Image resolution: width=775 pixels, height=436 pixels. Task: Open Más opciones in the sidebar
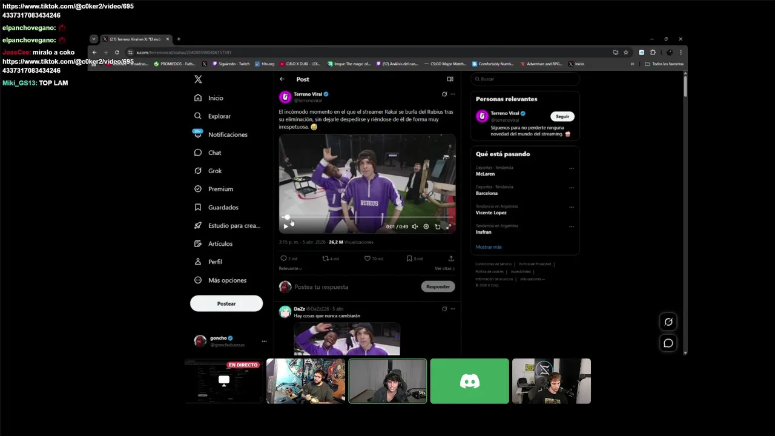click(220, 280)
